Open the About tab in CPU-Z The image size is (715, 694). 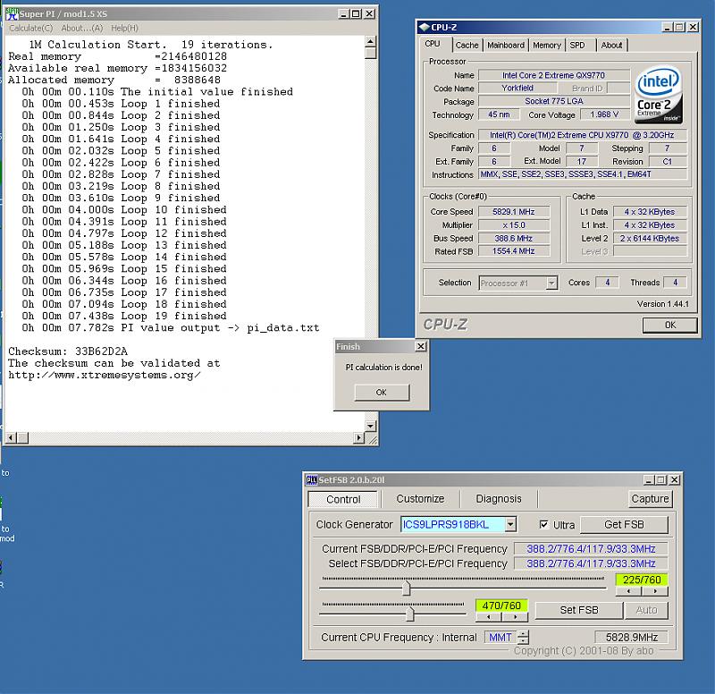[x=611, y=46]
